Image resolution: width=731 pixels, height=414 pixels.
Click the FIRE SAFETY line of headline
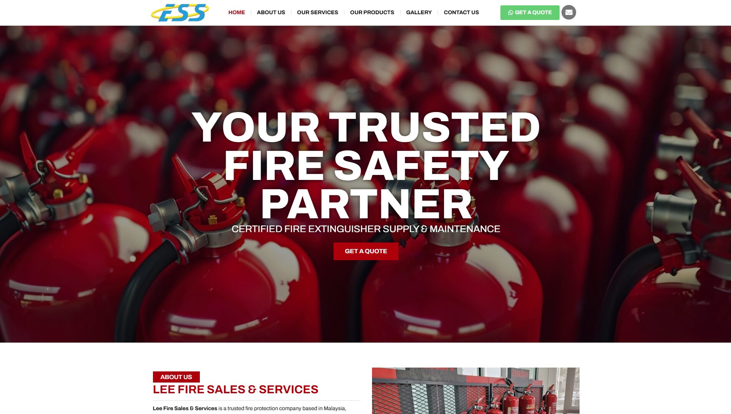[x=366, y=166]
